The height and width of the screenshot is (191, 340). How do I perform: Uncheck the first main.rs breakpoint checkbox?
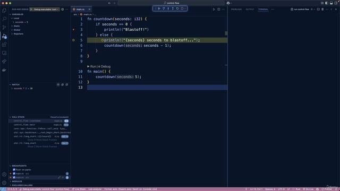[14, 173]
